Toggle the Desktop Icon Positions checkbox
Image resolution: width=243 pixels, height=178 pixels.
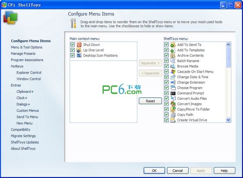pos(72,56)
